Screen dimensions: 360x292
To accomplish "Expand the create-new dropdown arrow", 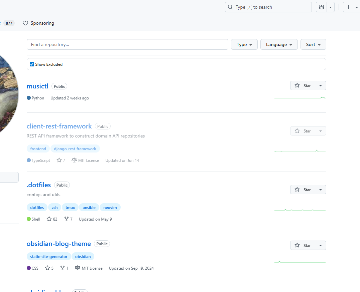I will (357, 7).
